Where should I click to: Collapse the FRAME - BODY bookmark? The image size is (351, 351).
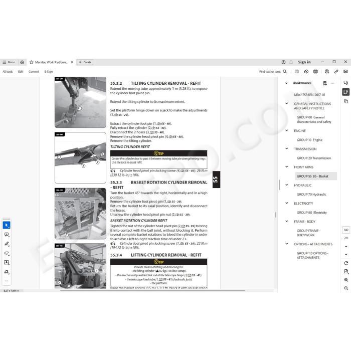[x=286, y=221]
